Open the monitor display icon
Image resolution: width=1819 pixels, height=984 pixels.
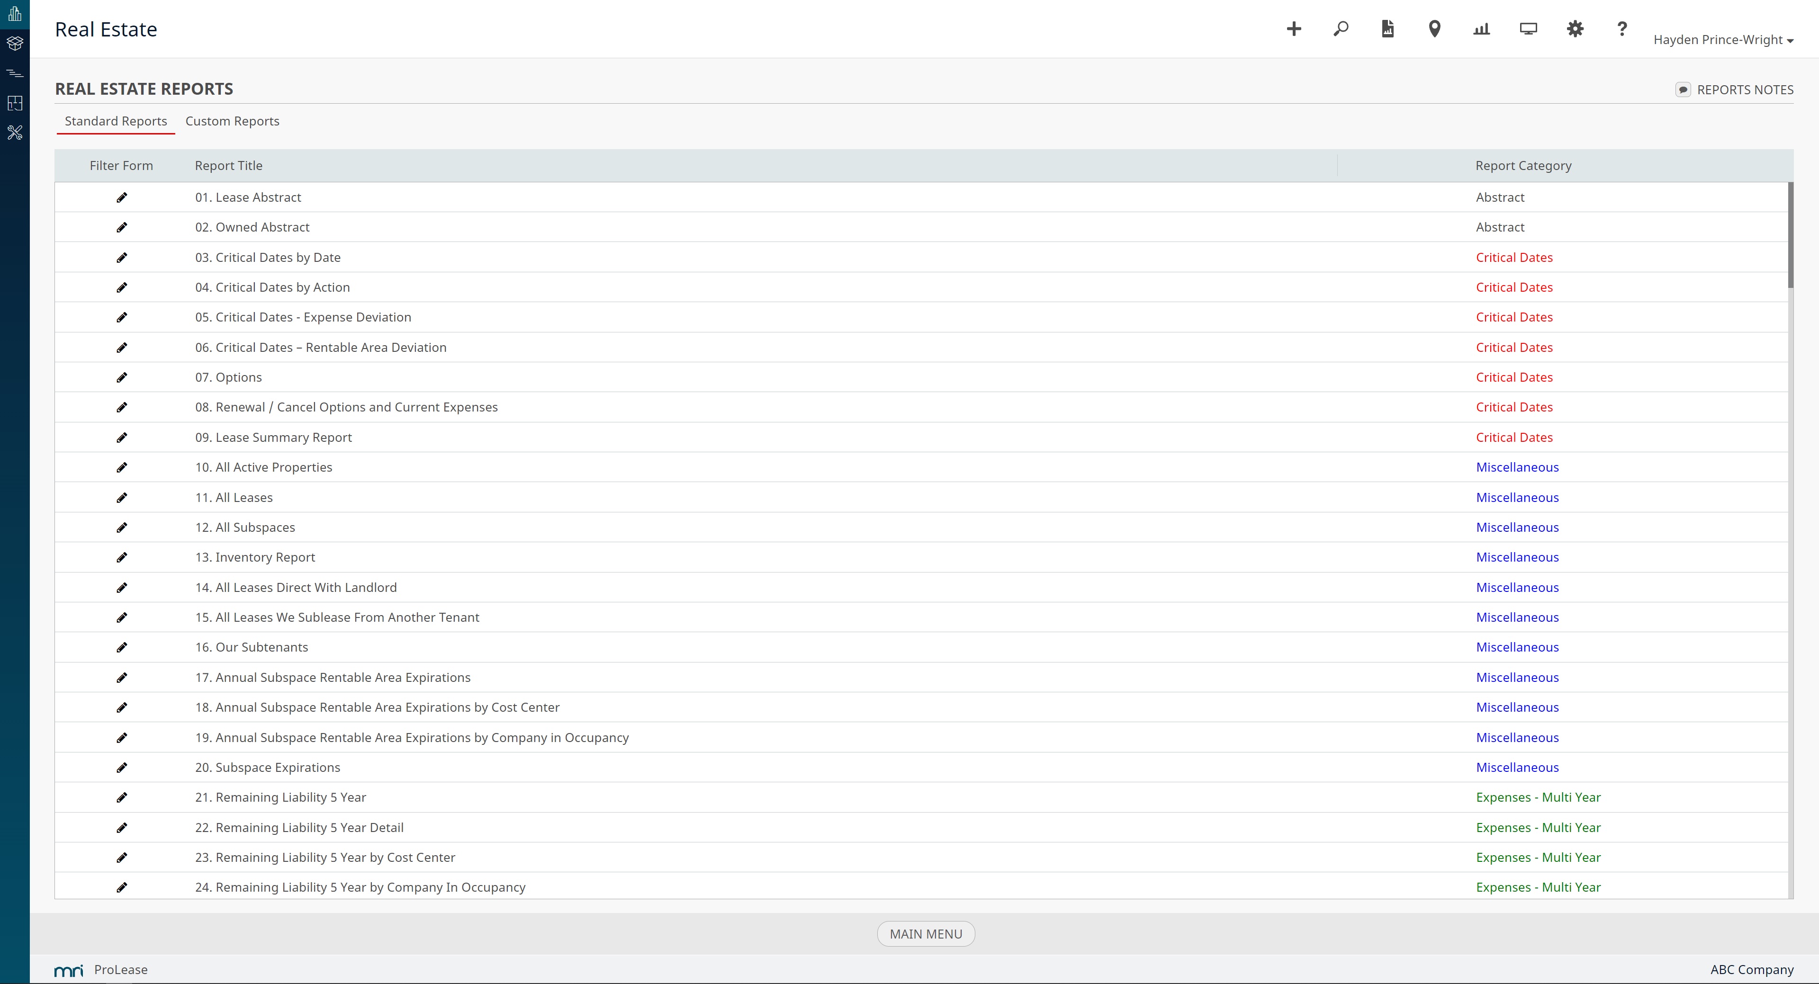pos(1528,29)
